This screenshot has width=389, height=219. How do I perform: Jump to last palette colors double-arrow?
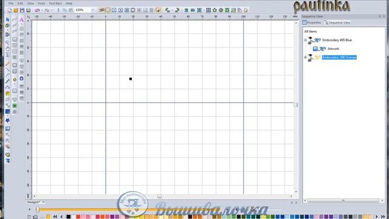(383, 217)
